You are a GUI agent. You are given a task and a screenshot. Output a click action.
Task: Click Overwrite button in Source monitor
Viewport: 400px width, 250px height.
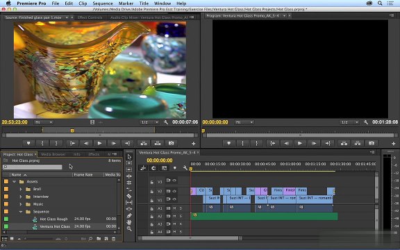pos(158,143)
